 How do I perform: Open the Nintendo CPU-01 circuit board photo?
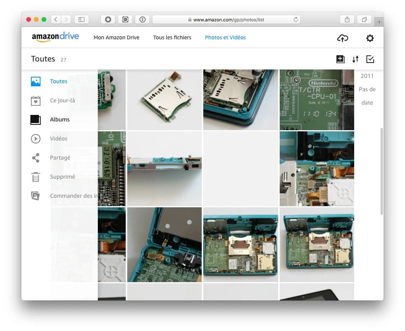coord(317,100)
